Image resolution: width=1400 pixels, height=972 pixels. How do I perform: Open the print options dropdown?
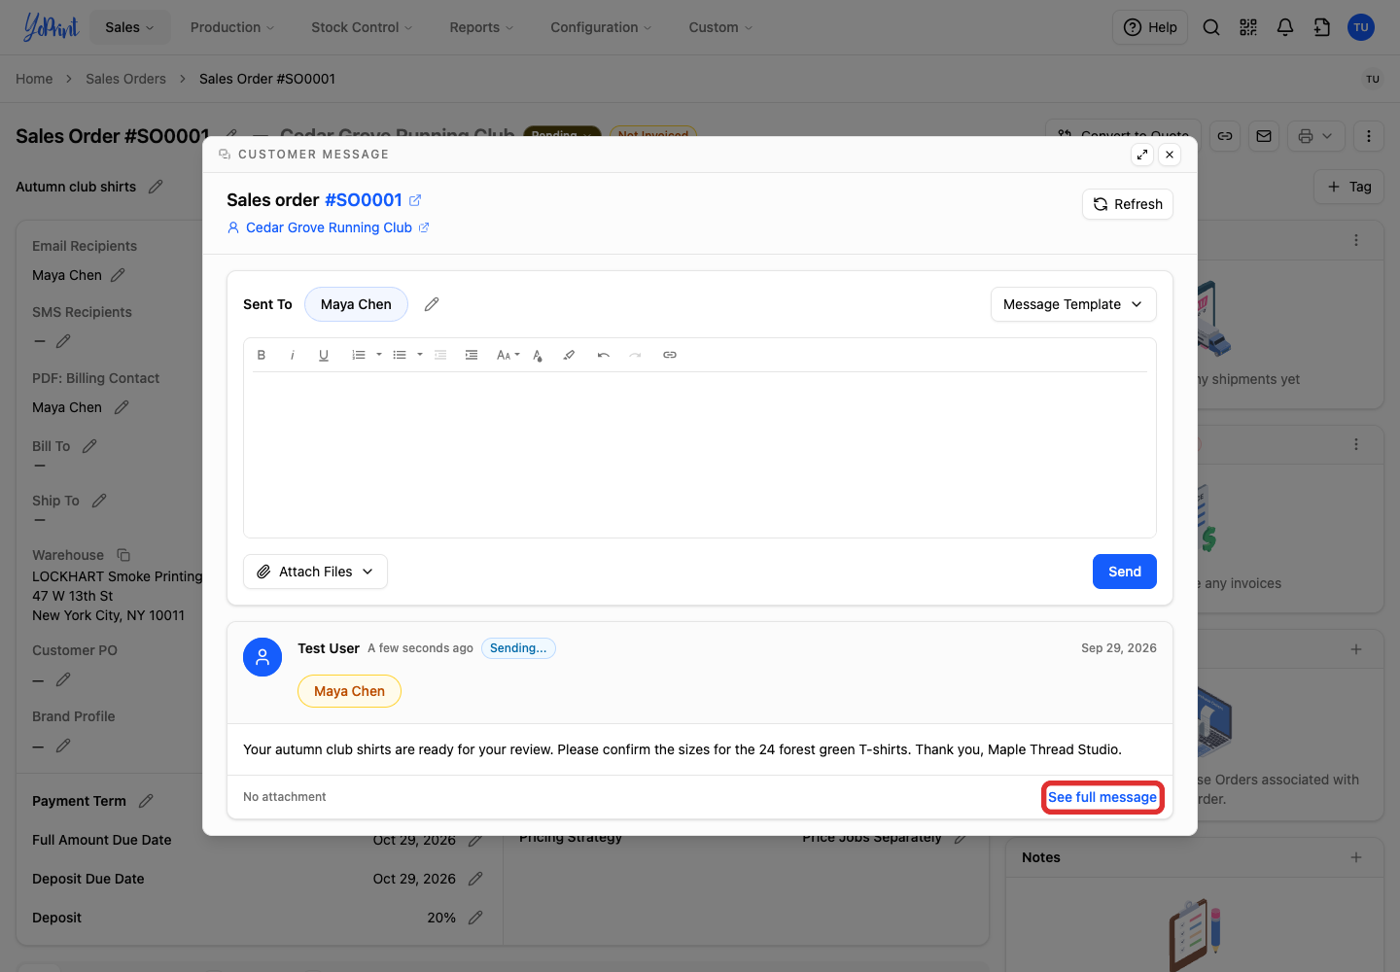pos(1316,136)
